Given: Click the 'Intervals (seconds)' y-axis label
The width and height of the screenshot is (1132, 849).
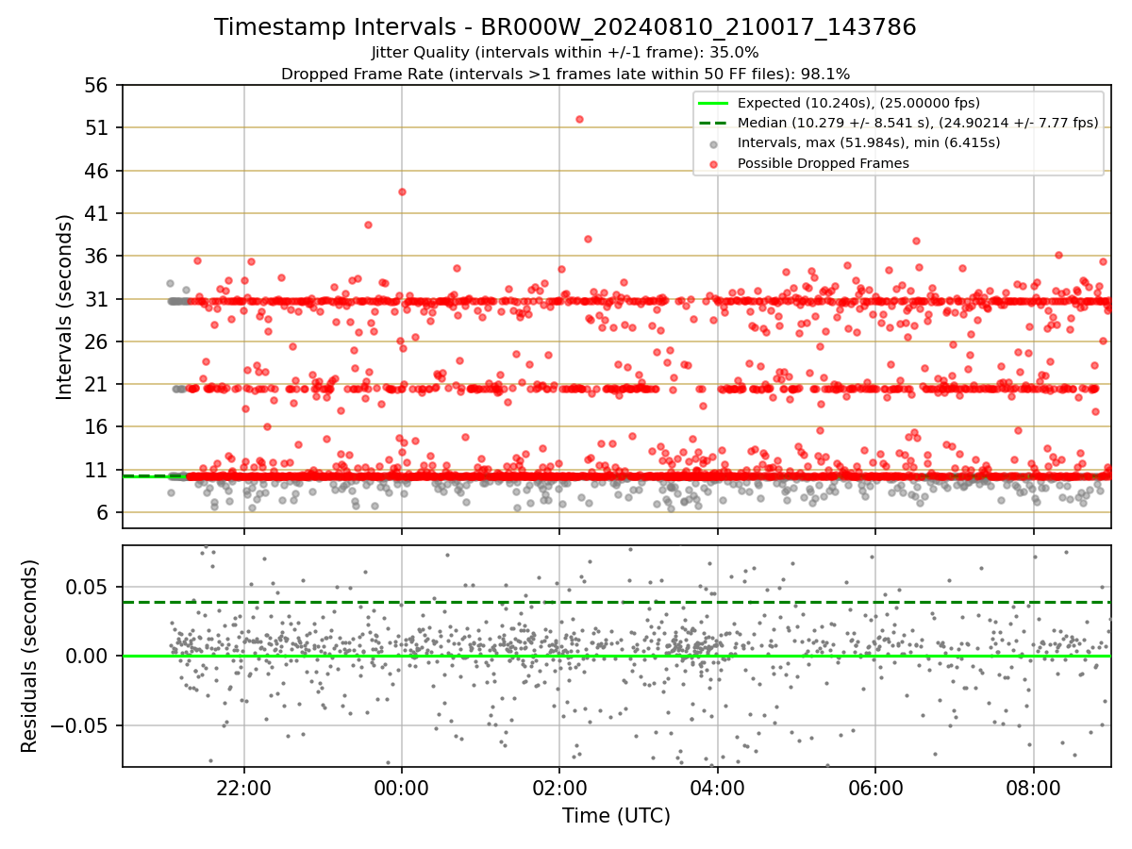Looking at the screenshot, I should point(65,307).
